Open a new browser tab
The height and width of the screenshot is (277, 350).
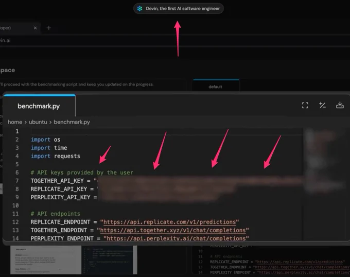tap(49, 28)
